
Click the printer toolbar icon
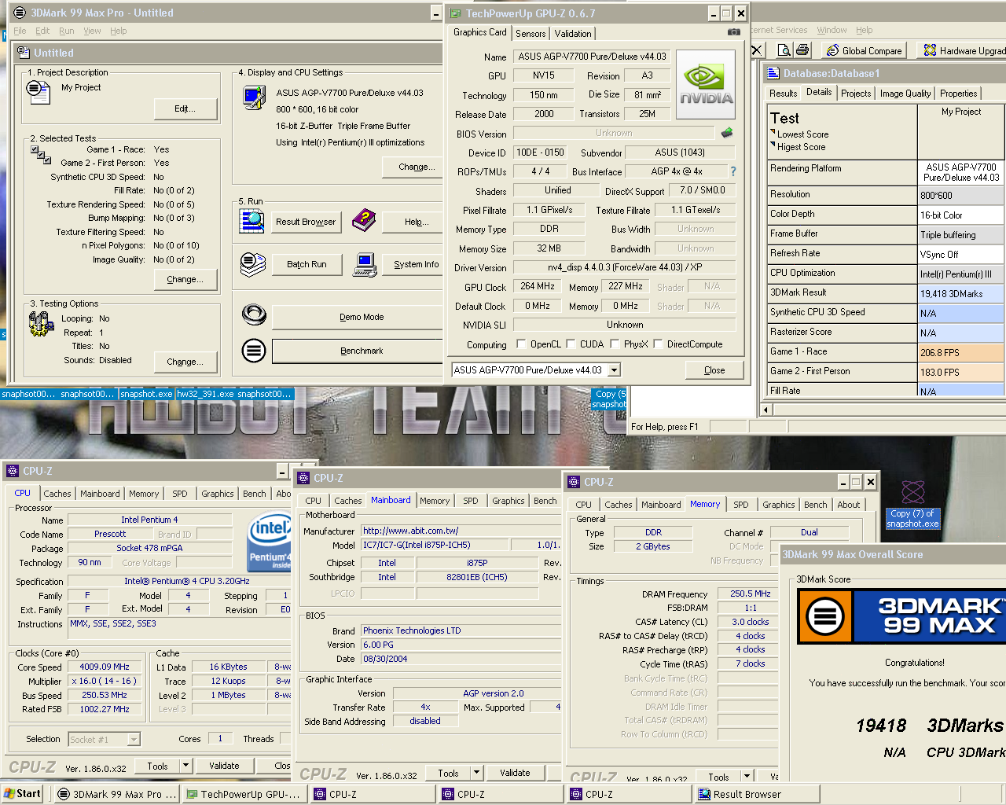pos(802,50)
